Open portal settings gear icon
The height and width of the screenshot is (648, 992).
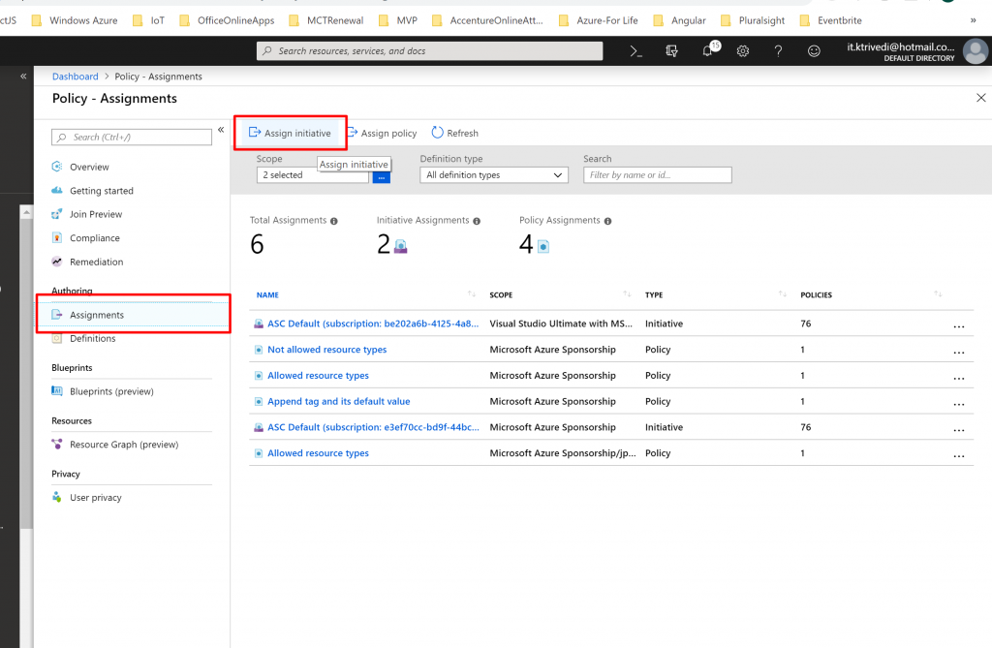pos(743,51)
